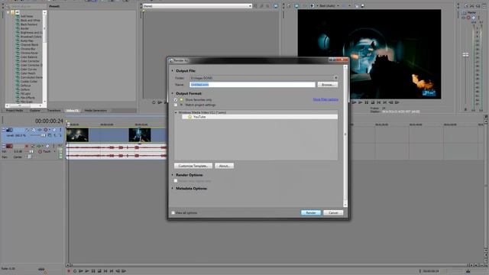This screenshot has width=489, height=275.
Task: Open the video track FX button
Action: click(40, 130)
